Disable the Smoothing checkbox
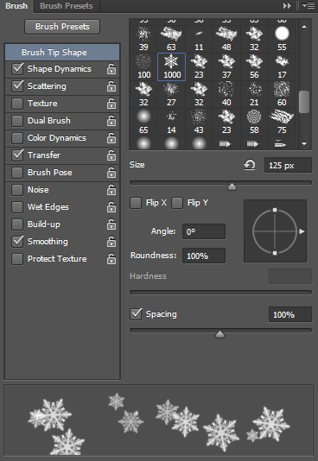 click(17, 242)
